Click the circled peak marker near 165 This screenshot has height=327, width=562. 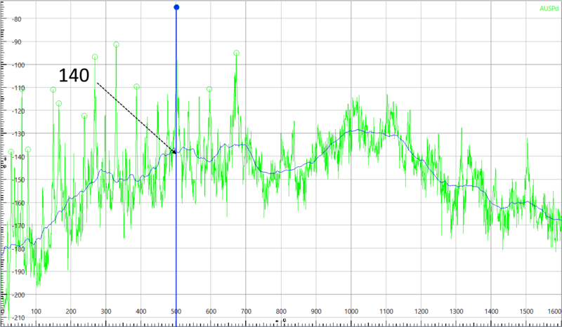[59, 103]
